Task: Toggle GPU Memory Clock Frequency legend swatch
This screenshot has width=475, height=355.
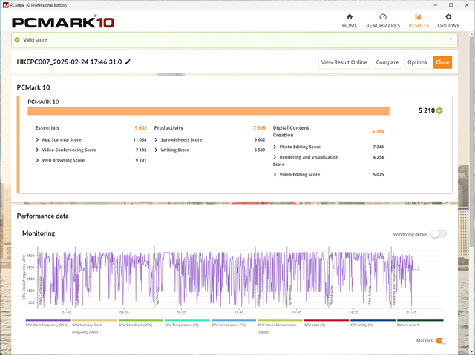Action: click(94, 320)
